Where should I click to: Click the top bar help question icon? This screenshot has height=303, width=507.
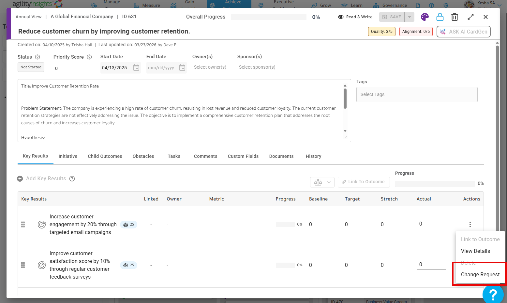click(x=432, y=5)
